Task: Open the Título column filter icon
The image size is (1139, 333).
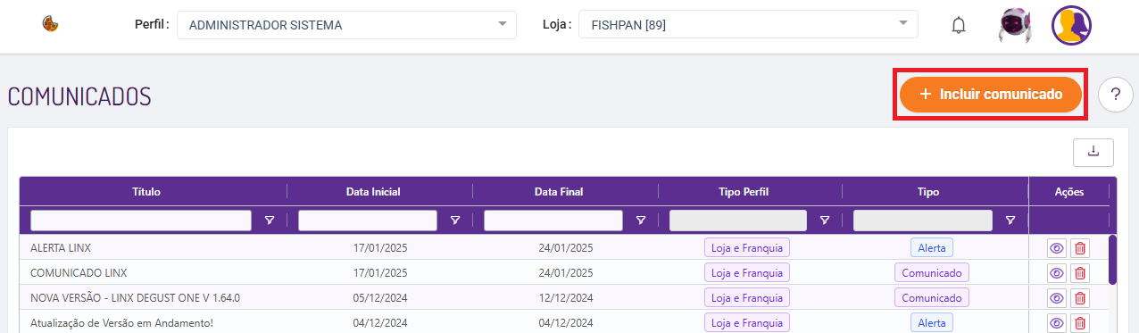Action: pyautogui.click(x=270, y=221)
